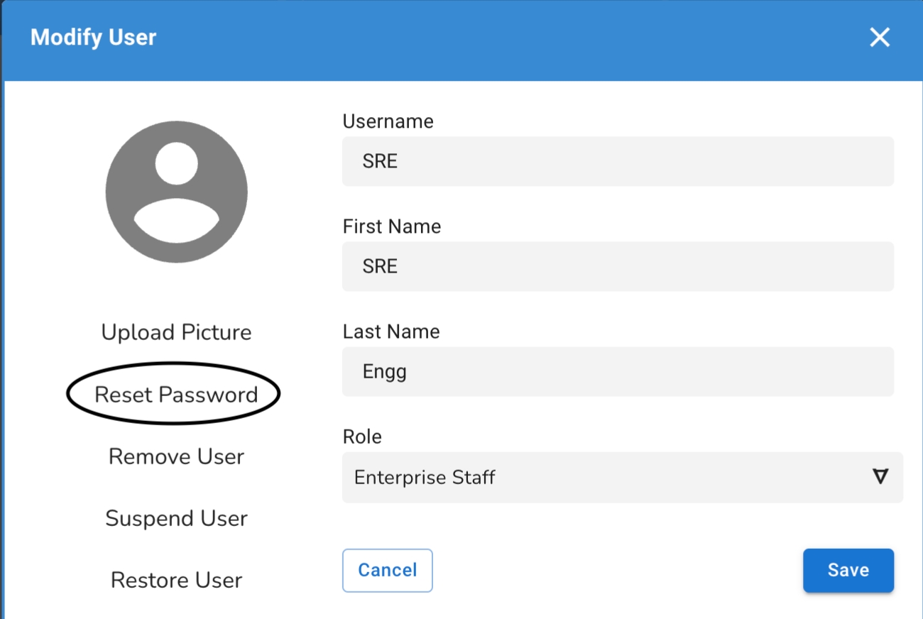Save the user modifications
The width and height of the screenshot is (923, 619).
click(848, 570)
